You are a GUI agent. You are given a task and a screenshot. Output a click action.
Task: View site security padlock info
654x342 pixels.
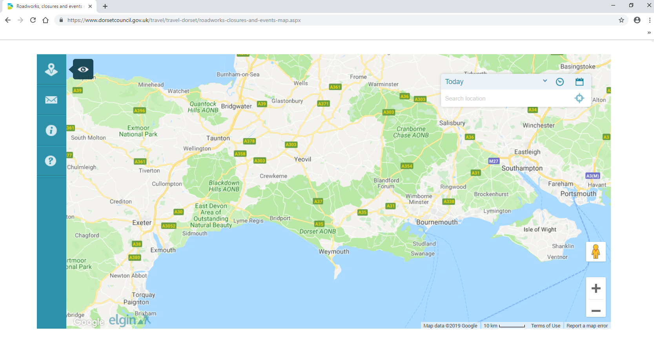(61, 20)
